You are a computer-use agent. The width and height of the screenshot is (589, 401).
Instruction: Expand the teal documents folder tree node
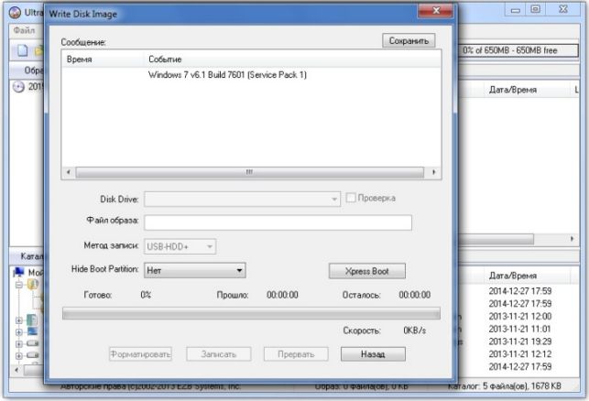(19, 320)
